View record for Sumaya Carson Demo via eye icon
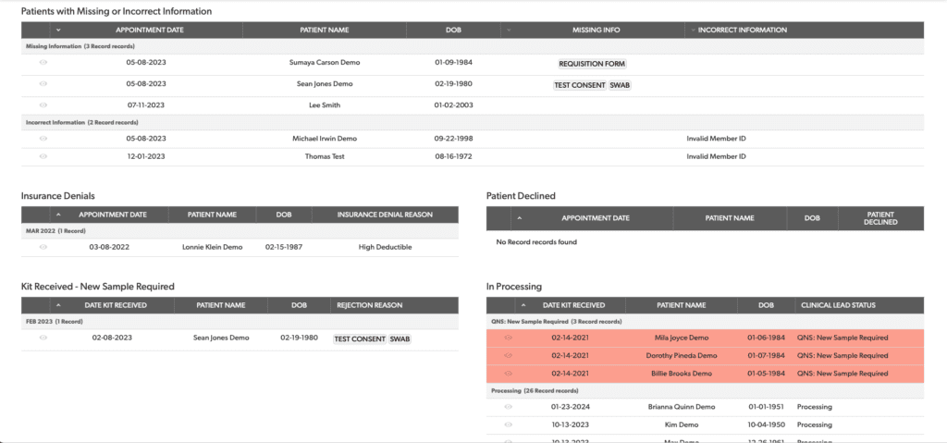This screenshot has height=443, width=947. click(43, 62)
